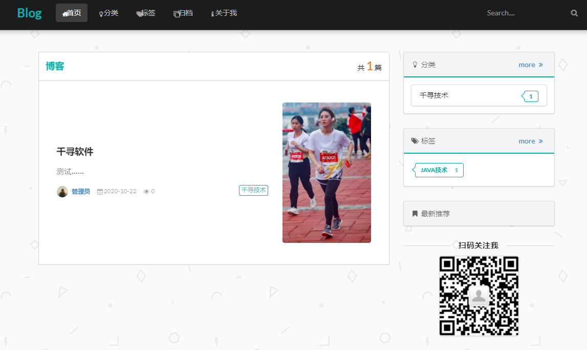The image size is (587, 350).
Task: Click the 最新推荐 panel header
Action: pyautogui.click(x=479, y=214)
